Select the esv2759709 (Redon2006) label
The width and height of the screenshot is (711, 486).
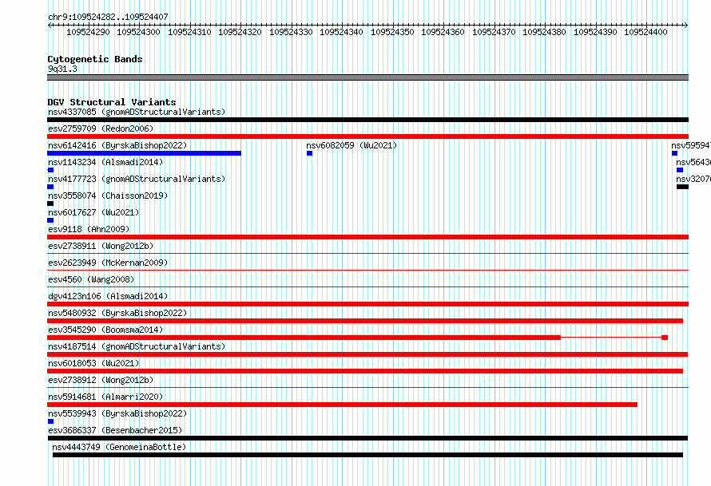[x=101, y=128]
